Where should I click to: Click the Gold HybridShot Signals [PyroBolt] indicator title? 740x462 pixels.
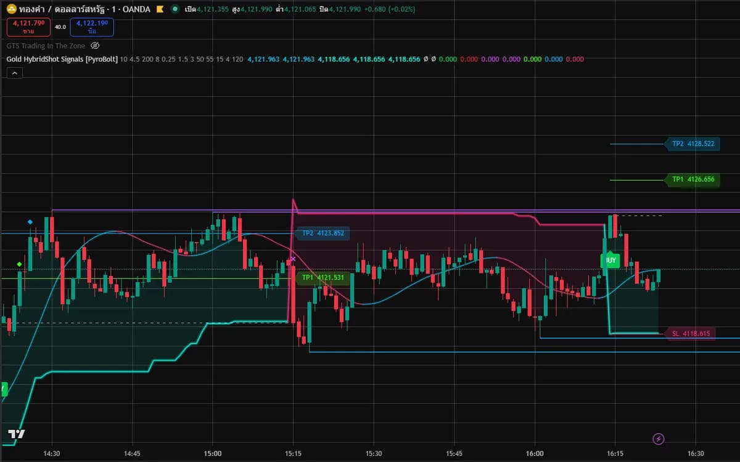point(62,59)
